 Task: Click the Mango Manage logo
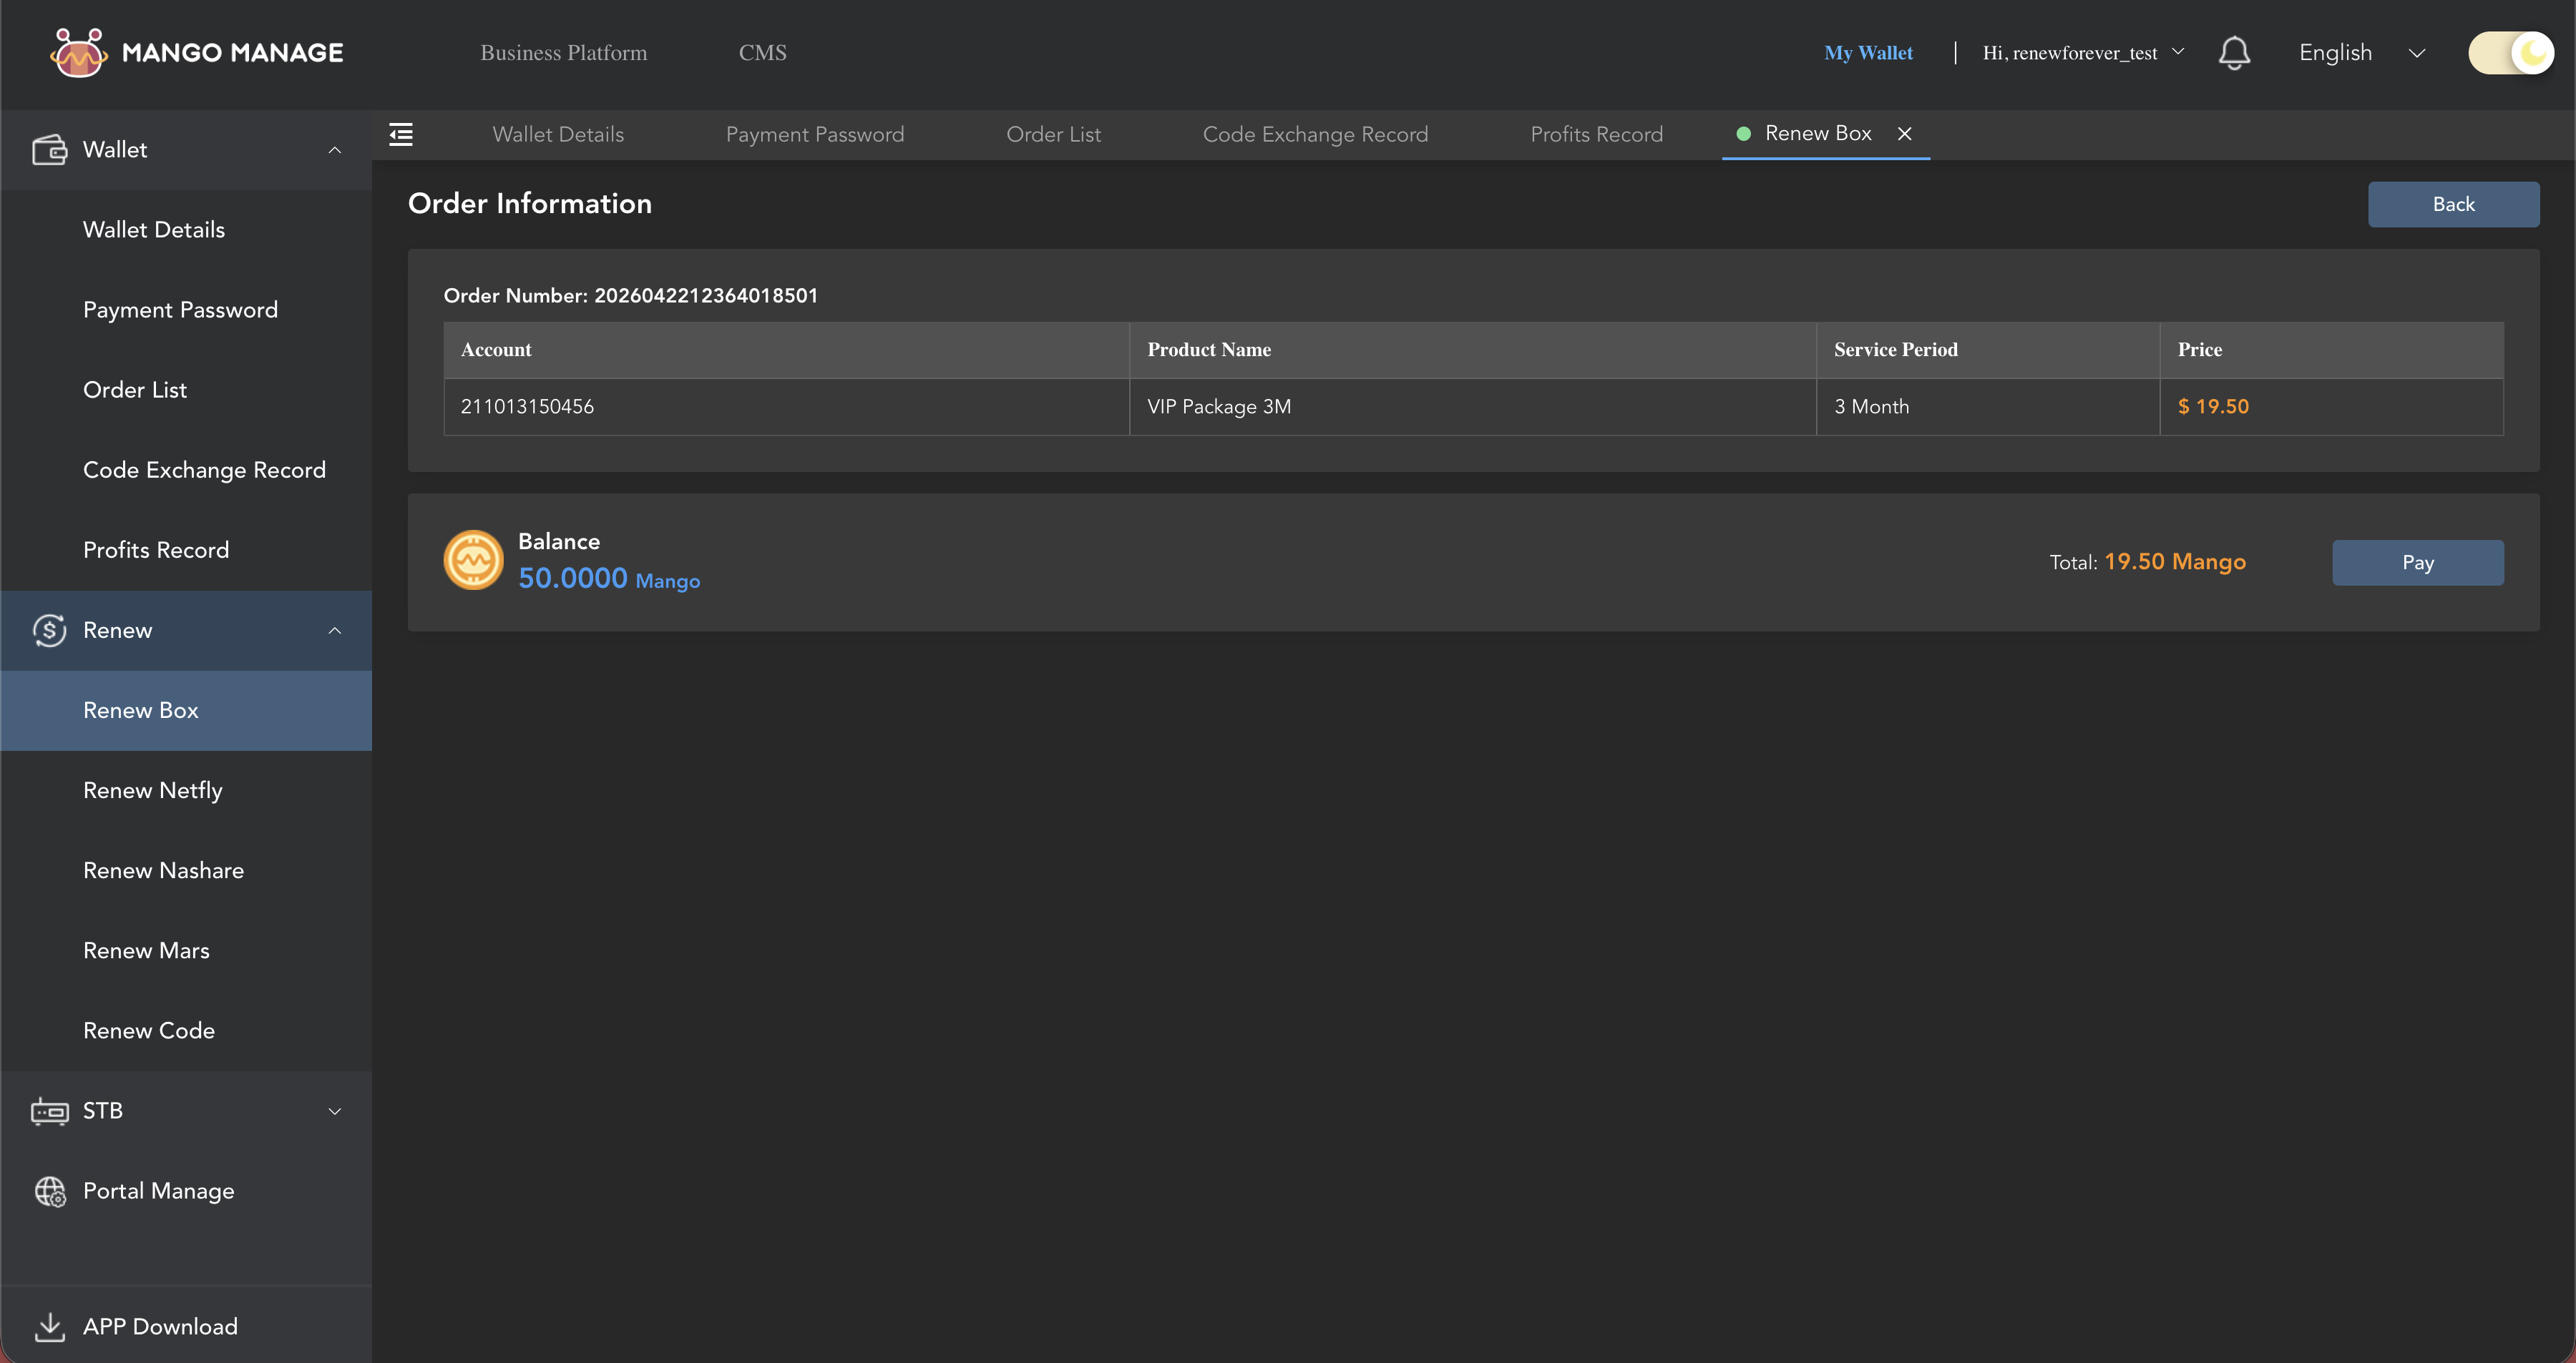pyautogui.click(x=196, y=53)
